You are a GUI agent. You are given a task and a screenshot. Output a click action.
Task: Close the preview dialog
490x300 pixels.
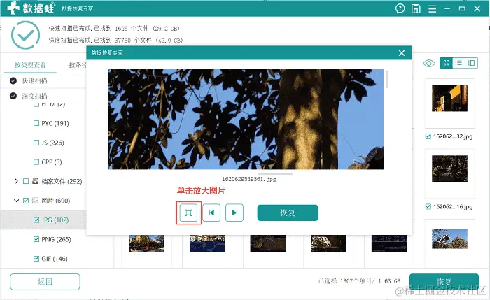[x=402, y=53]
